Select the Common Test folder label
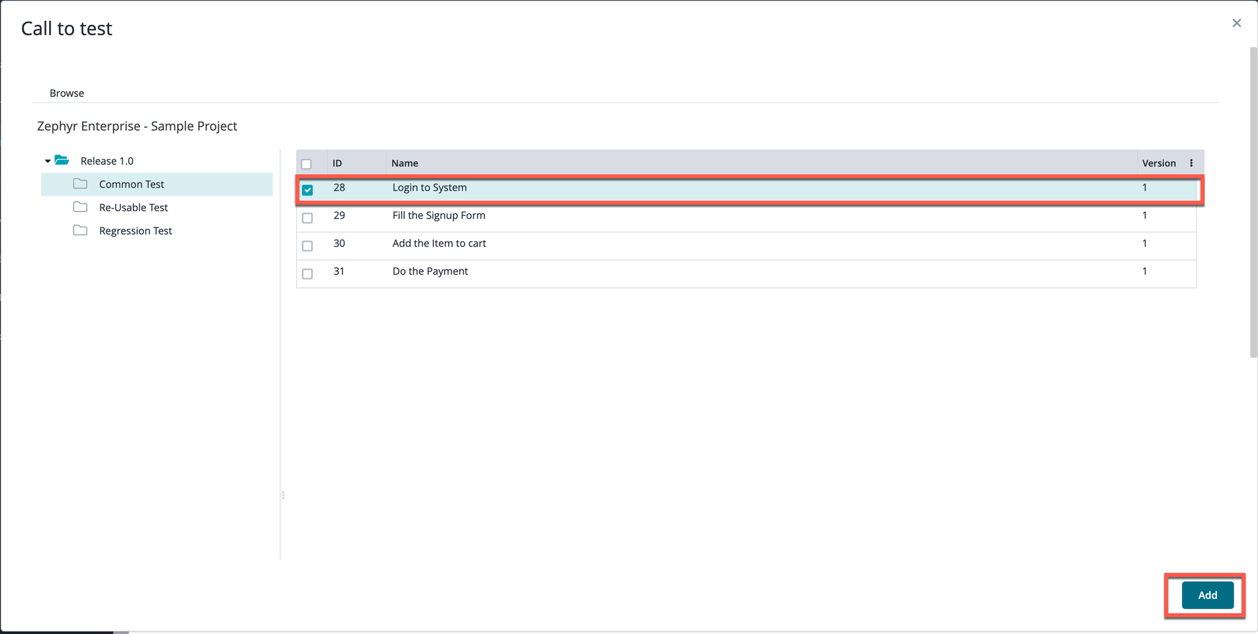The width and height of the screenshot is (1258, 634). click(x=131, y=184)
